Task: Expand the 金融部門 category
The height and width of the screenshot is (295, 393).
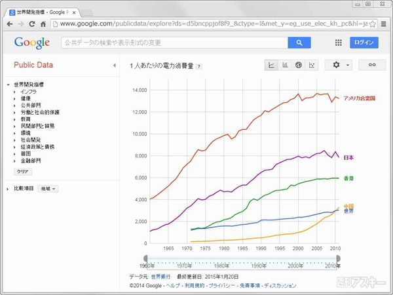Action: click(14, 161)
